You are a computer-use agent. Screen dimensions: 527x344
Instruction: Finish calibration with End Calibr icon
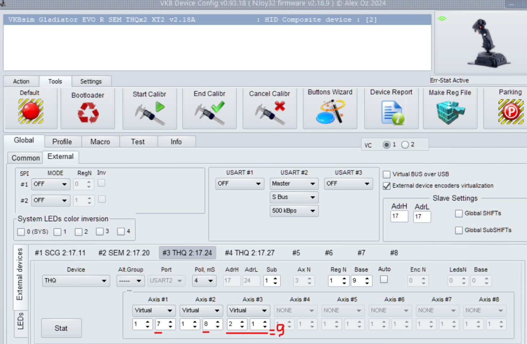pos(209,114)
